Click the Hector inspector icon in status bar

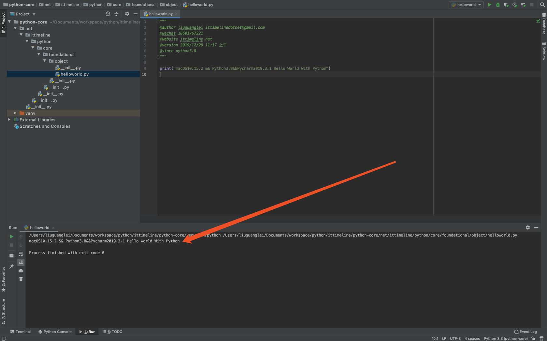pyautogui.click(x=541, y=338)
